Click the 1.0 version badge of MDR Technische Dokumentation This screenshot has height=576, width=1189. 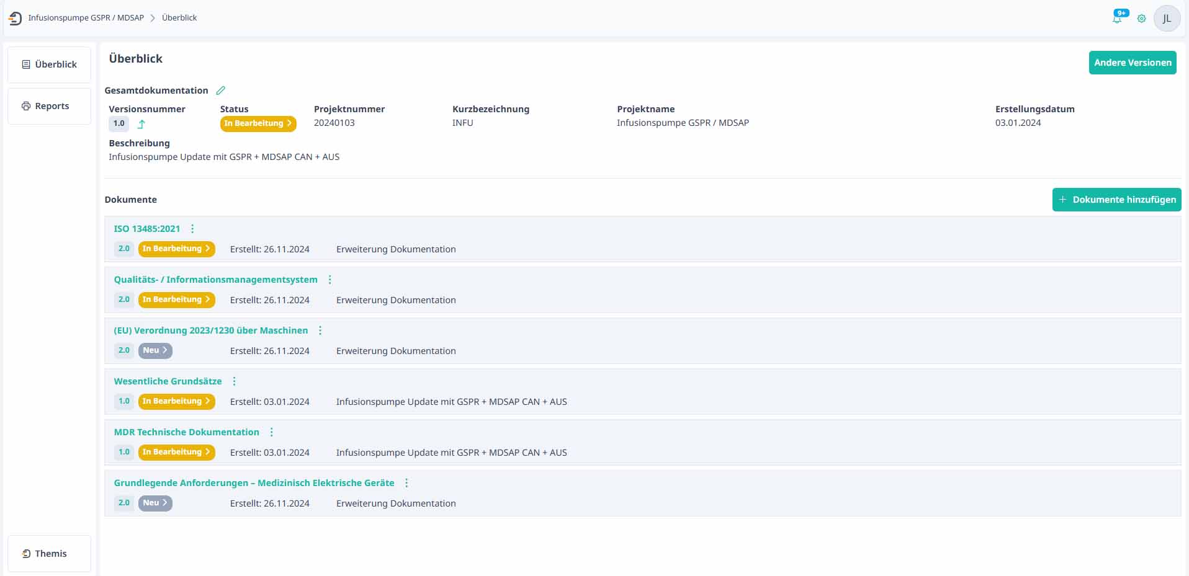(x=124, y=452)
